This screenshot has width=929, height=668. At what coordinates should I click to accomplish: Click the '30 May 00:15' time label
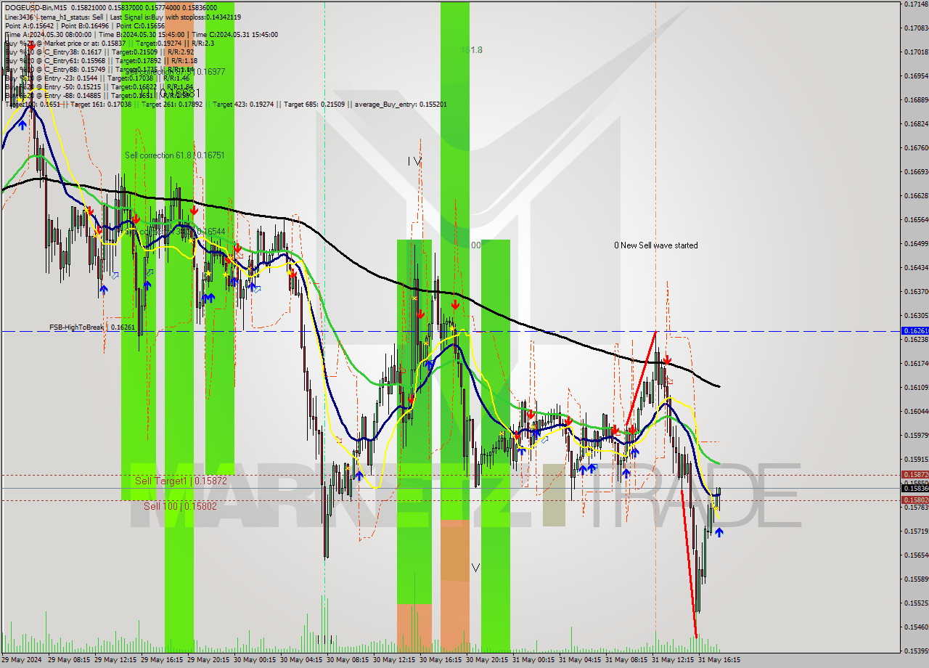(x=255, y=660)
